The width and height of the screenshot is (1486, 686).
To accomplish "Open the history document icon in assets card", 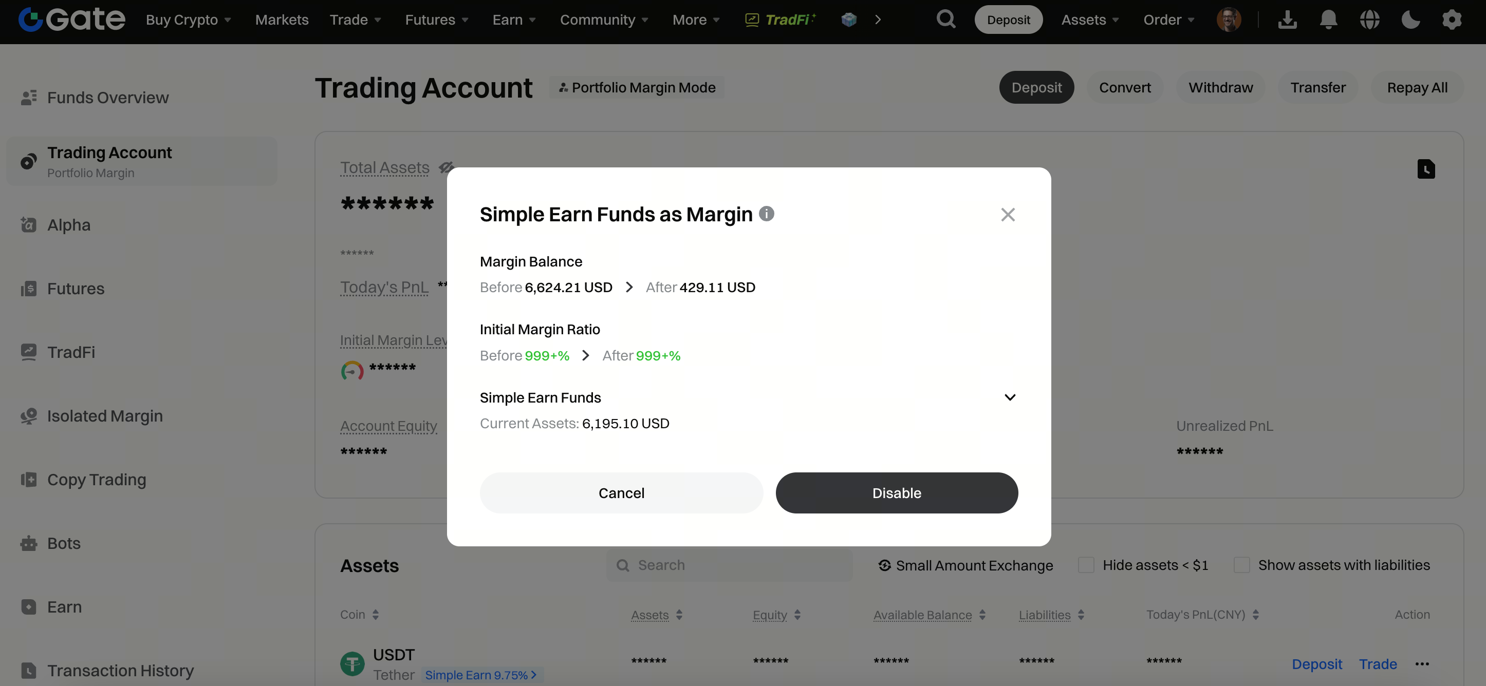I will (x=1425, y=169).
